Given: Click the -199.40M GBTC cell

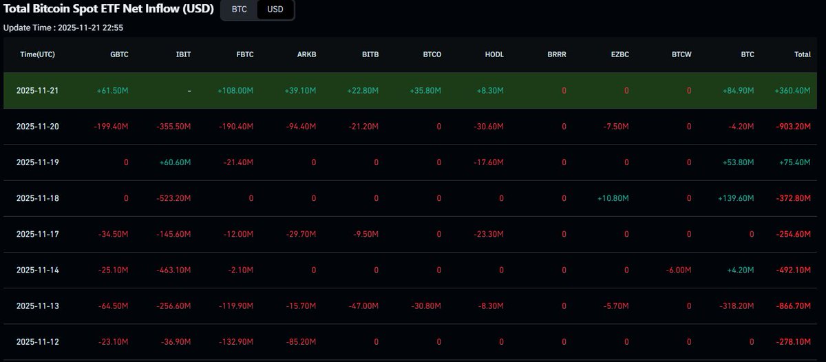Looking at the screenshot, I should 112,127.
